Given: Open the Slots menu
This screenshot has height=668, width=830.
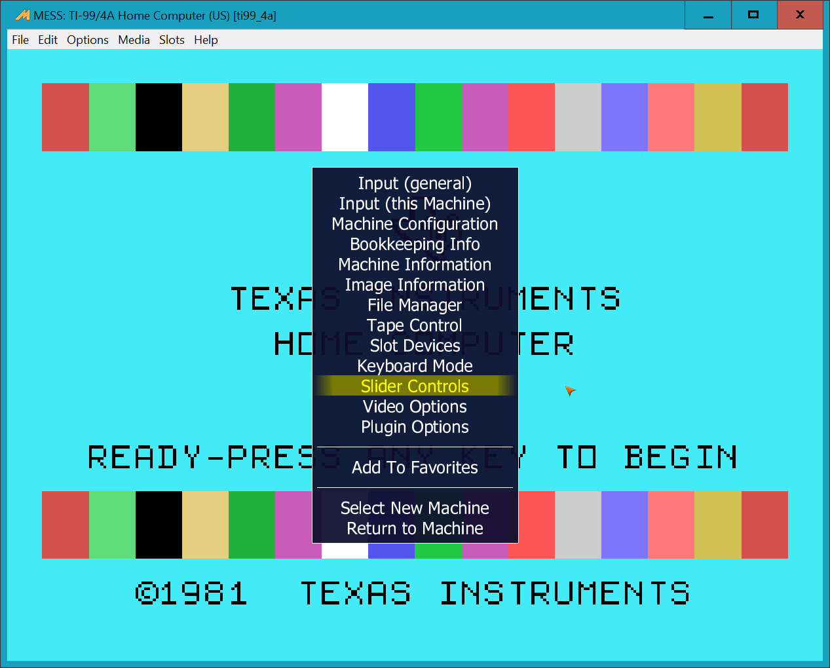Looking at the screenshot, I should coord(172,40).
